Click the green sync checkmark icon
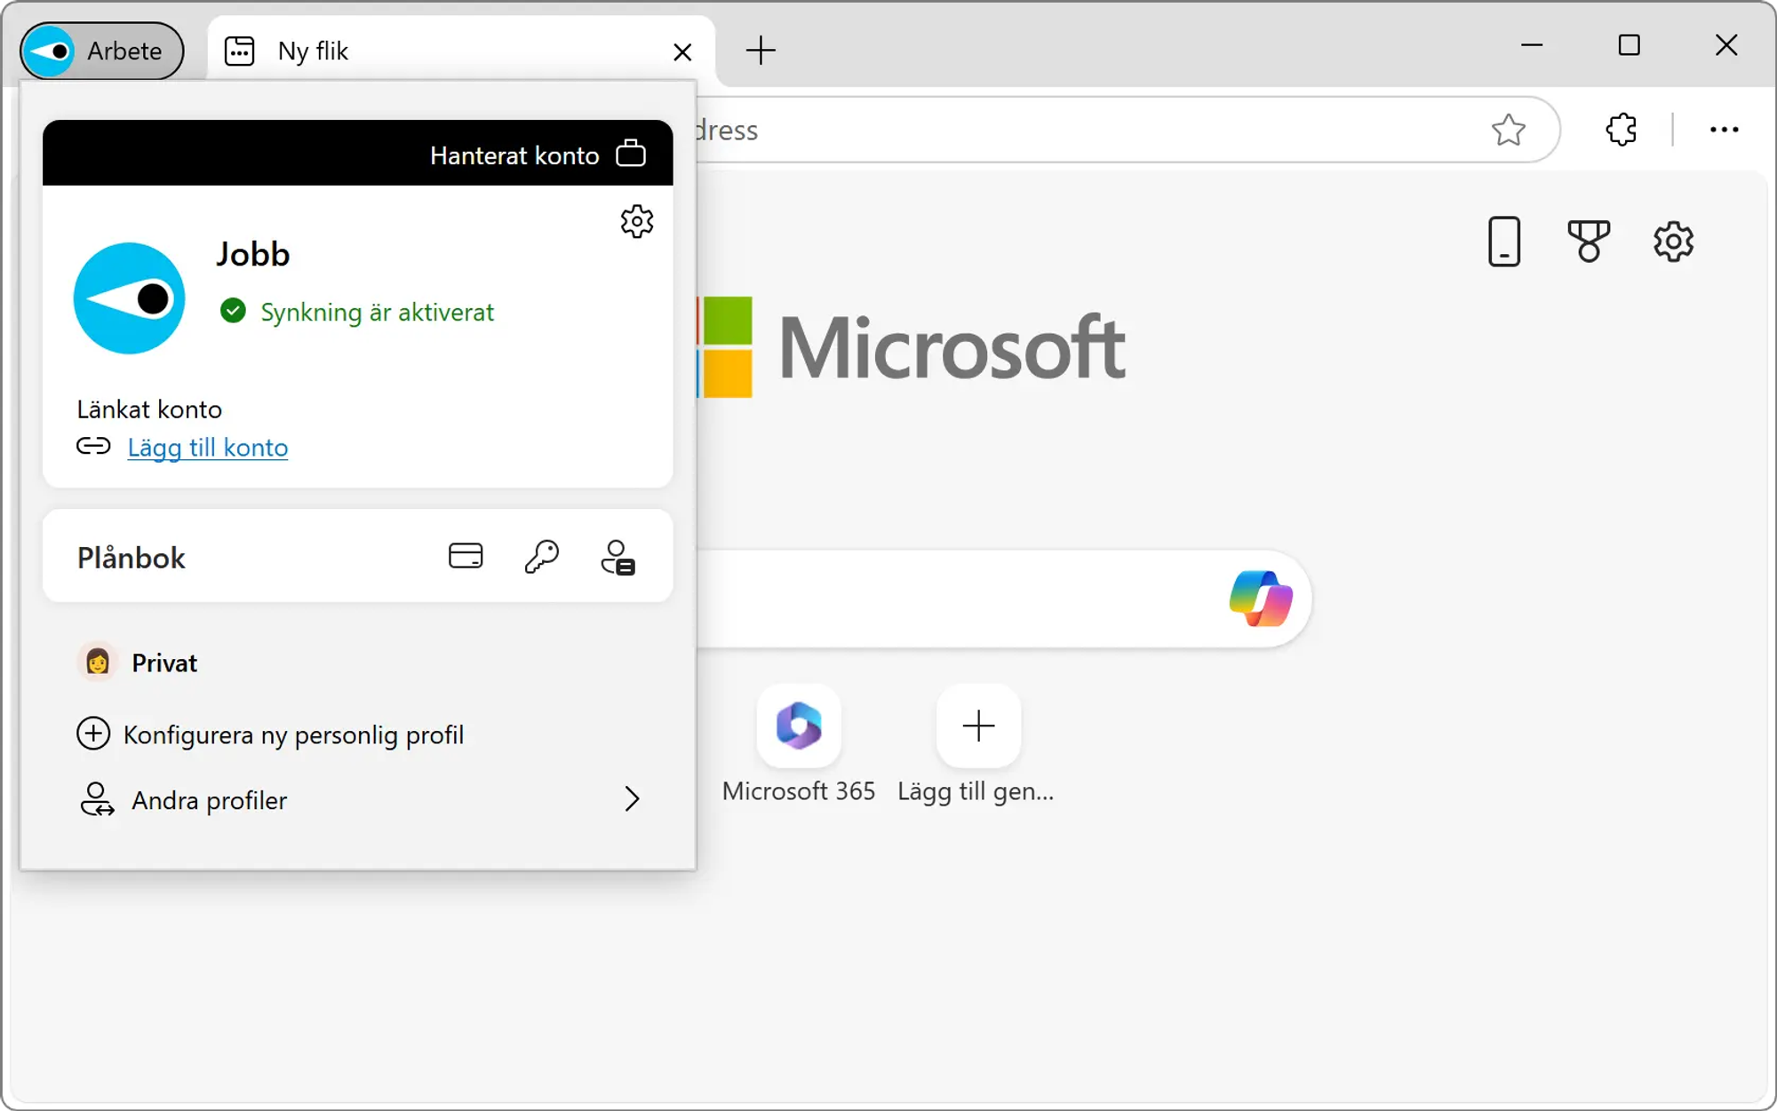Screen dimensions: 1777x1111 [233, 311]
